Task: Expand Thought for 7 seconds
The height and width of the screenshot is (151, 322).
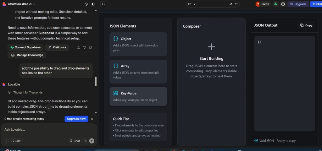Action: coord(28,92)
